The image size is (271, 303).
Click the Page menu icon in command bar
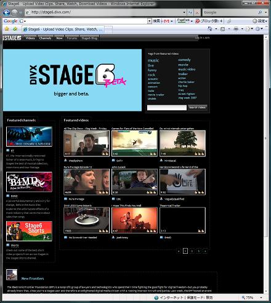[x=248, y=29]
